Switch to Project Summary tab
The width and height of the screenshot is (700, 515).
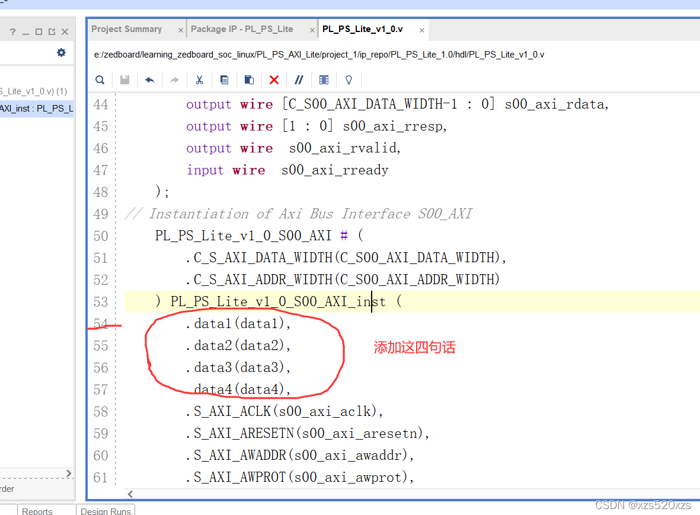click(126, 29)
